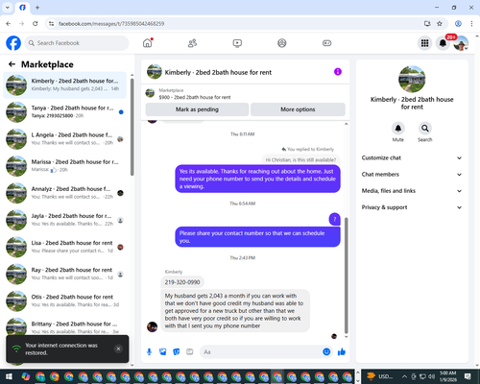Image resolution: width=480 pixels, height=384 pixels.
Task: Open the Chrome profile icon
Action: tap(458, 24)
